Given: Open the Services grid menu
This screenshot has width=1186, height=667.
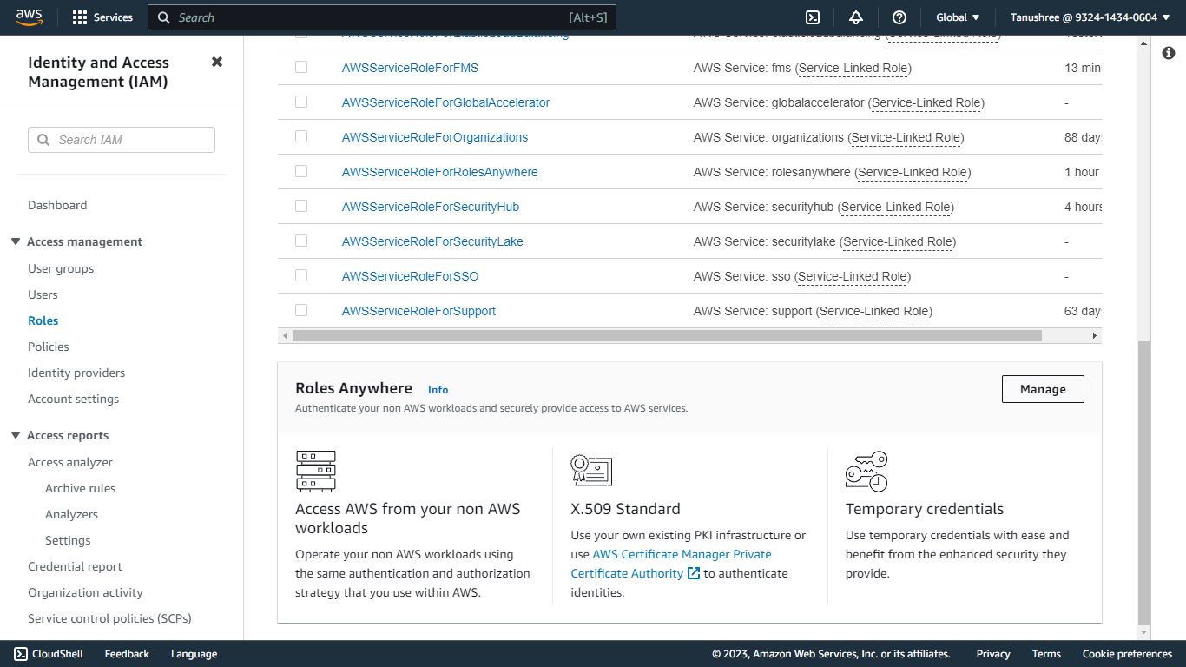Looking at the screenshot, I should click(x=102, y=17).
